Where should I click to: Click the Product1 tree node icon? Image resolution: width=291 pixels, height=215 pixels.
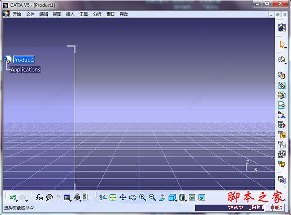coord(7,59)
